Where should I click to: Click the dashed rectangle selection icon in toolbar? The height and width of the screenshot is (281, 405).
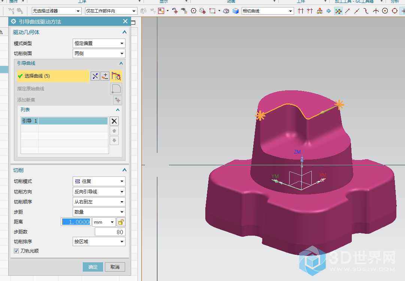pyautogui.click(x=212, y=11)
